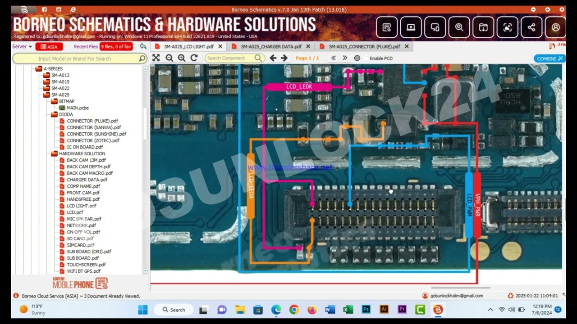This screenshot has width=577, height=324.
Task: Open MAIN.pcbe file in tree
Action: click(x=78, y=108)
